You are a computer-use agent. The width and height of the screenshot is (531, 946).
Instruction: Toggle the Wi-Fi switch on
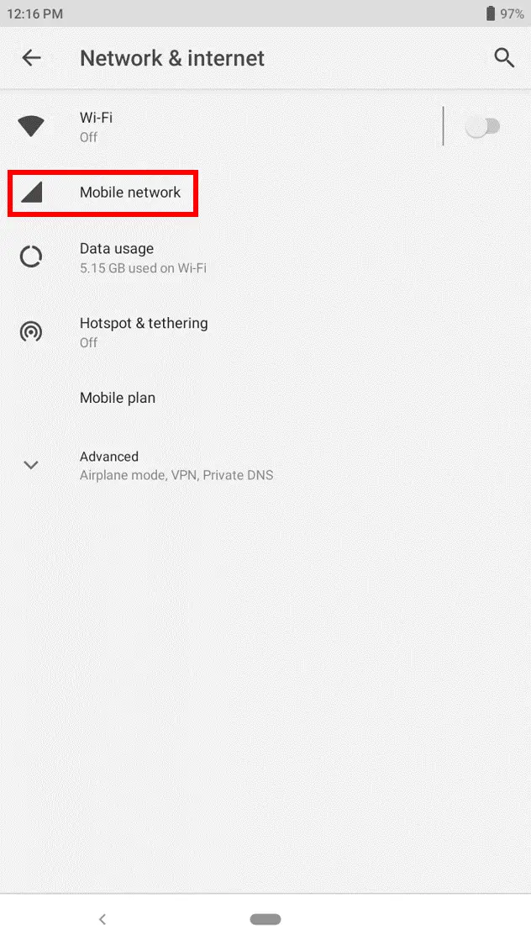pos(483,127)
